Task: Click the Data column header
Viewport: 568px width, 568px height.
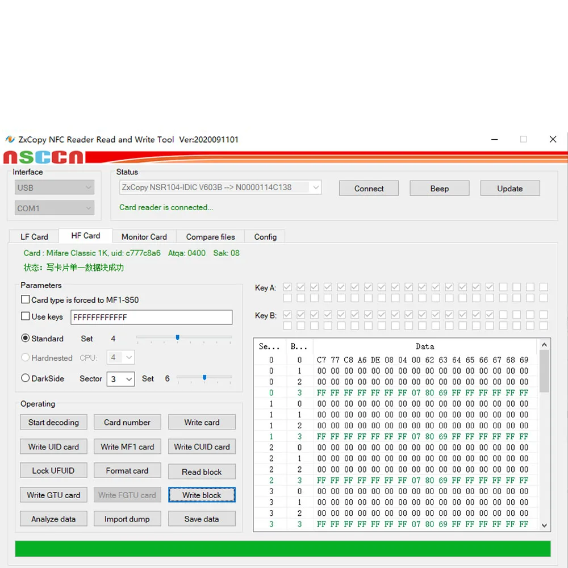Action: coord(424,346)
